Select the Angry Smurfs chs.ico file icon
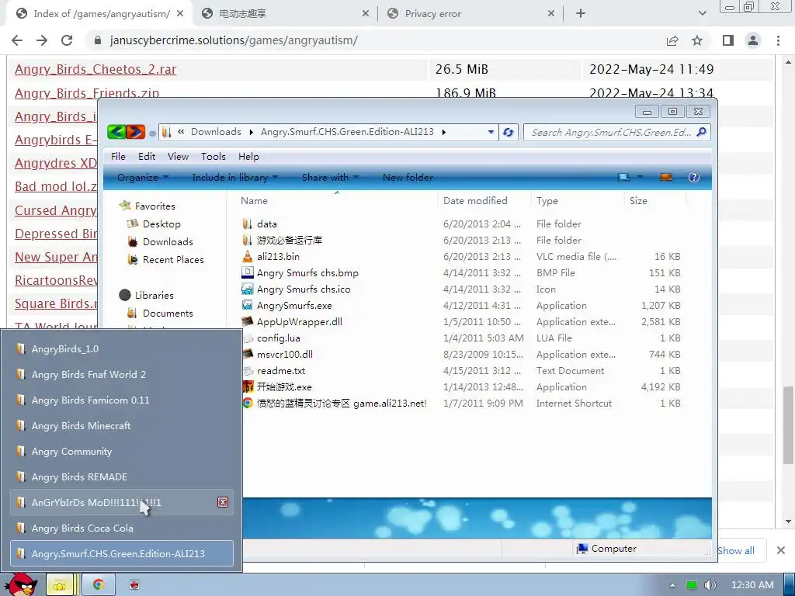This screenshot has width=795, height=596. click(247, 289)
